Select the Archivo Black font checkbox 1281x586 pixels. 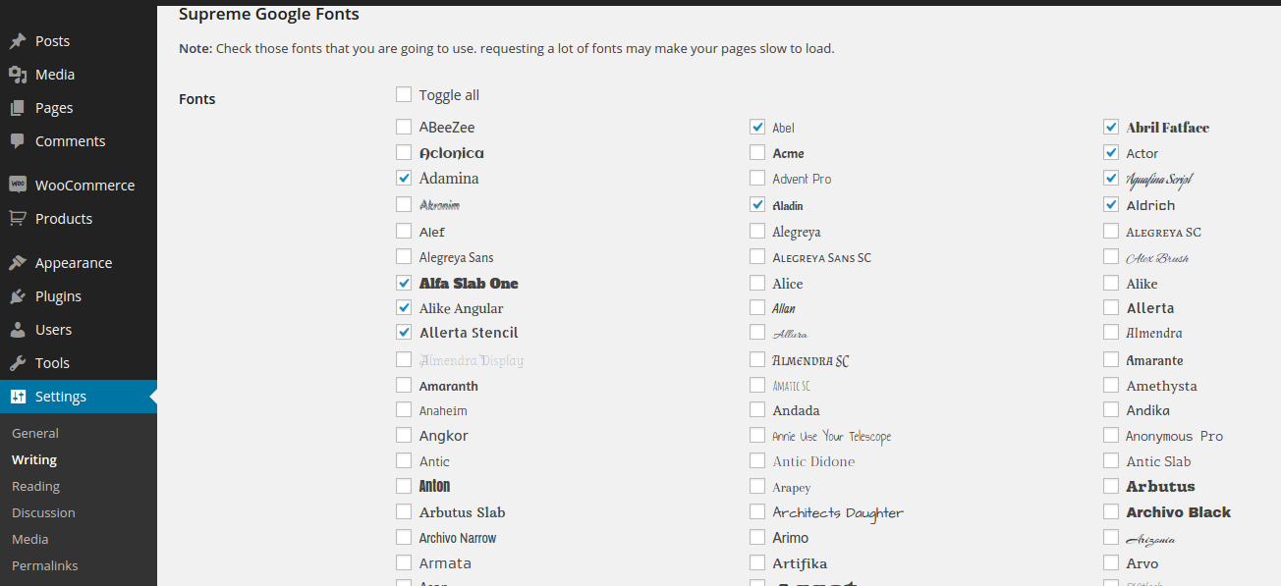coord(1111,511)
